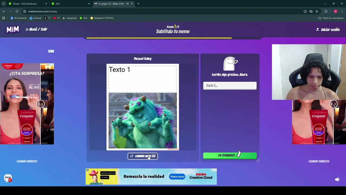This screenshot has height=195, width=346.
Task: Bookmark this page with the star
Action: point(317,11)
